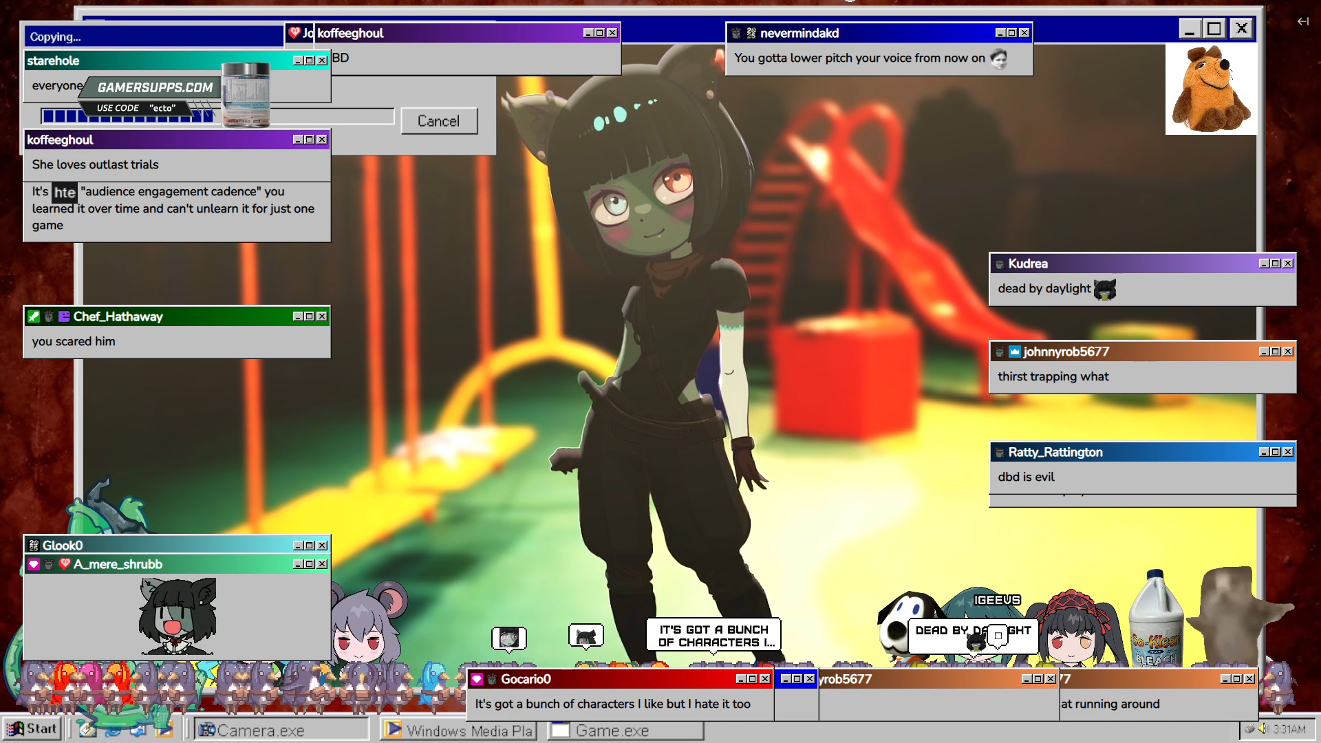Click the 3:31 AM taskbar clock
This screenshot has height=743, width=1321.
(1289, 729)
